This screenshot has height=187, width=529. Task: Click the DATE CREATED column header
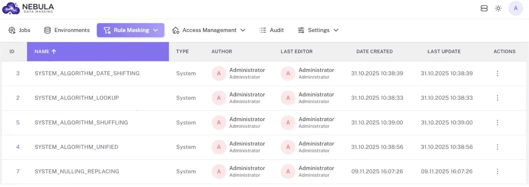point(374,51)
